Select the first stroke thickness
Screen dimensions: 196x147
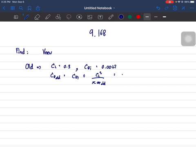(147, 17)
